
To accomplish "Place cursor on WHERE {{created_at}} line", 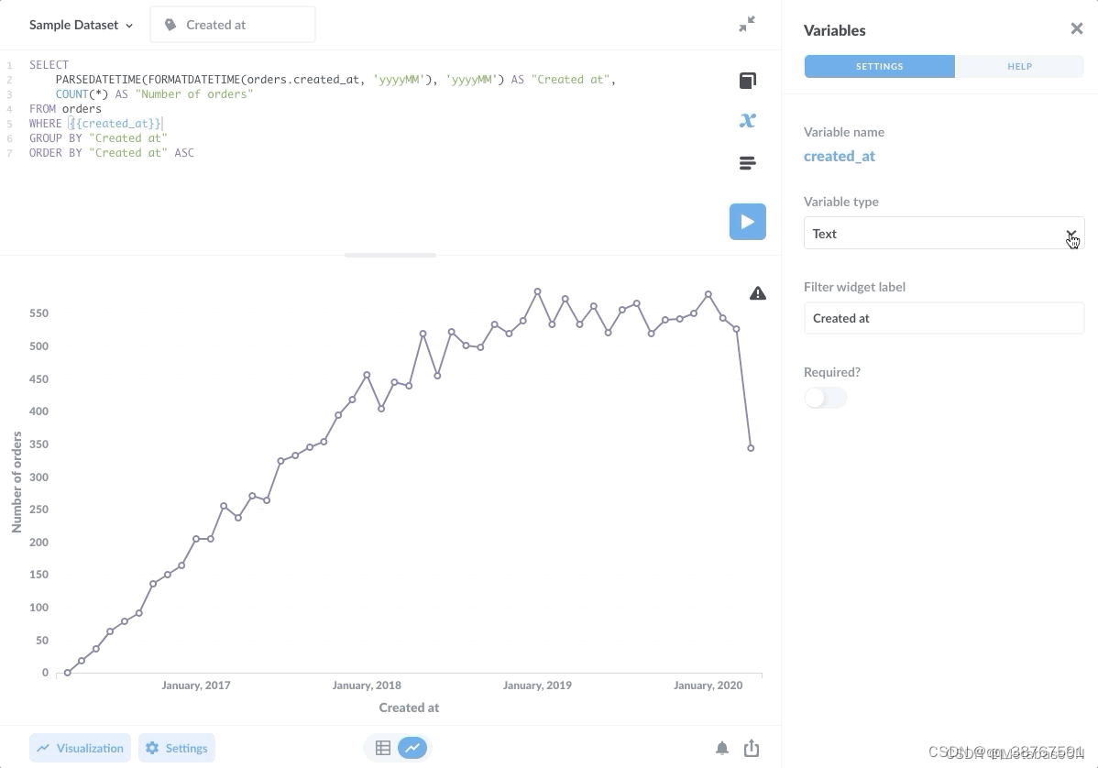I will (x=96, y=123).
